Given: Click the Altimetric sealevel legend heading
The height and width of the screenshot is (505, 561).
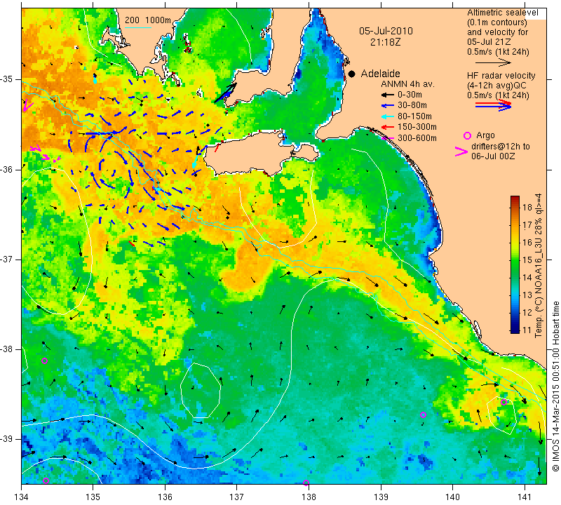Looking at the screenshot, I should coord(502,13).
